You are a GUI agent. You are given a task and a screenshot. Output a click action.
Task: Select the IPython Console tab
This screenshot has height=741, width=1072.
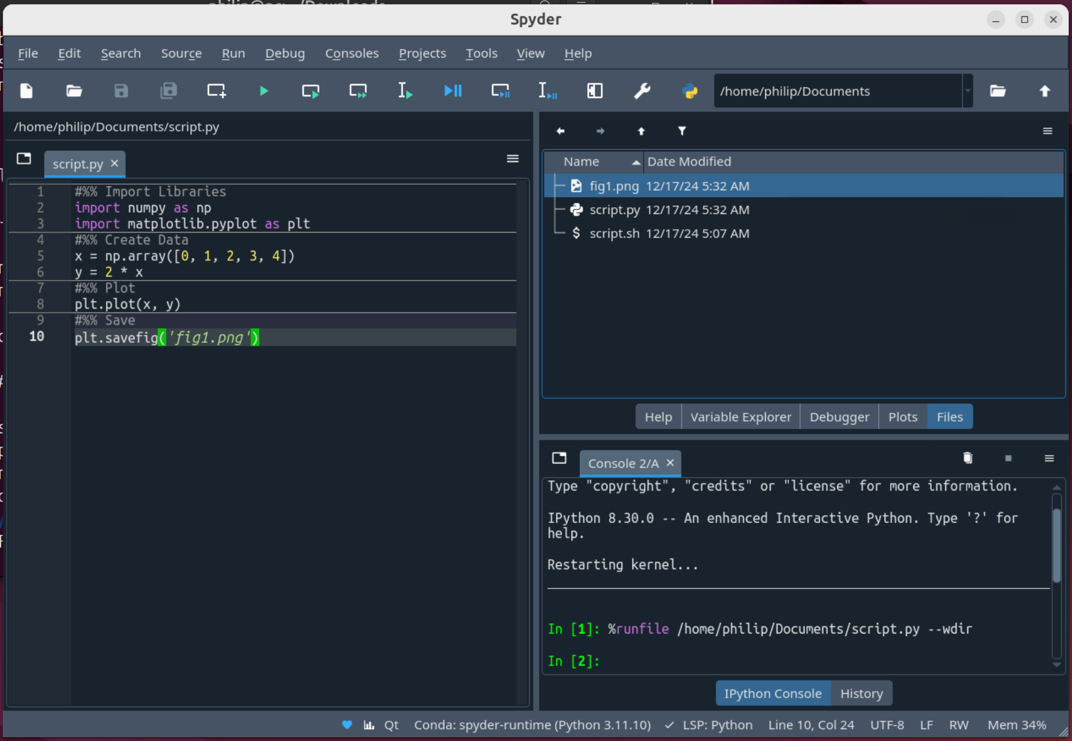click(772, 693)
